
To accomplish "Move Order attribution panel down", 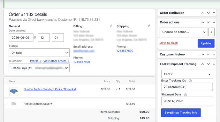I will [209, 13].
